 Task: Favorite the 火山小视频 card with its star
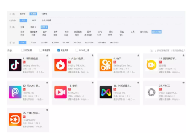(93, 55)
